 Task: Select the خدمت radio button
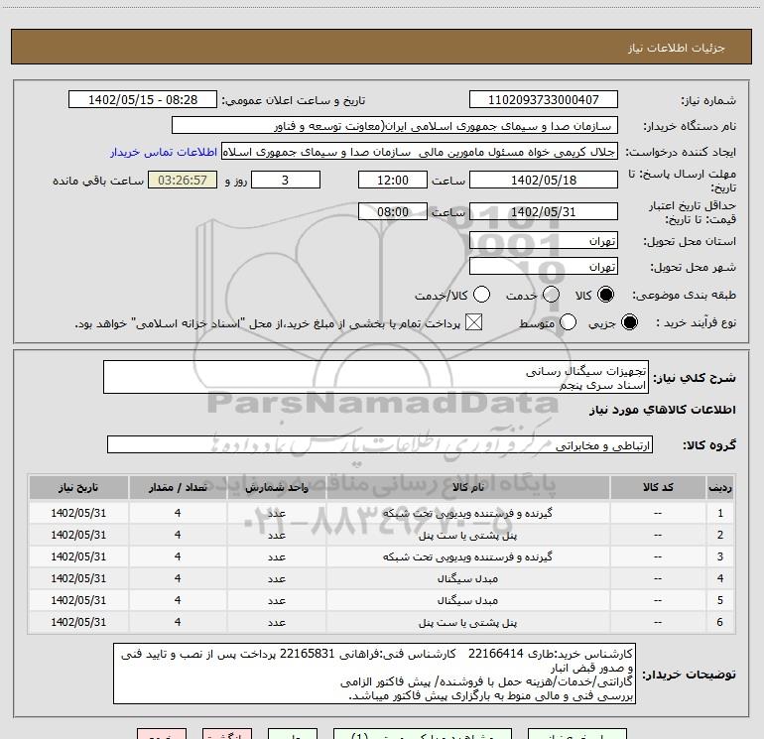(x=551, y=295)
